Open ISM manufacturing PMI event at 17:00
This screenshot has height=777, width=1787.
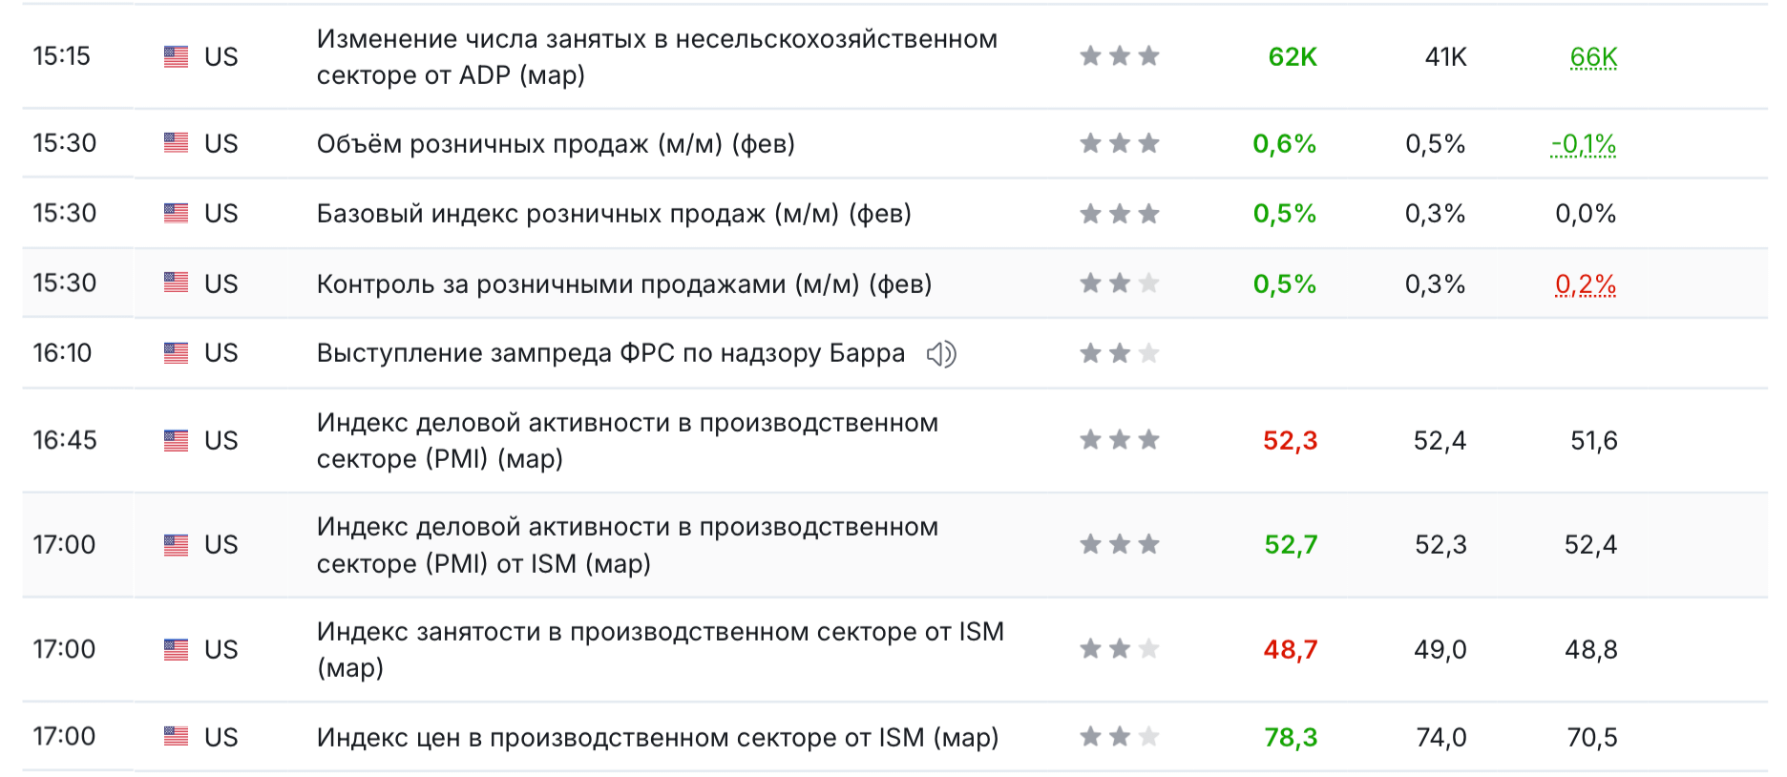pos(627,545)
